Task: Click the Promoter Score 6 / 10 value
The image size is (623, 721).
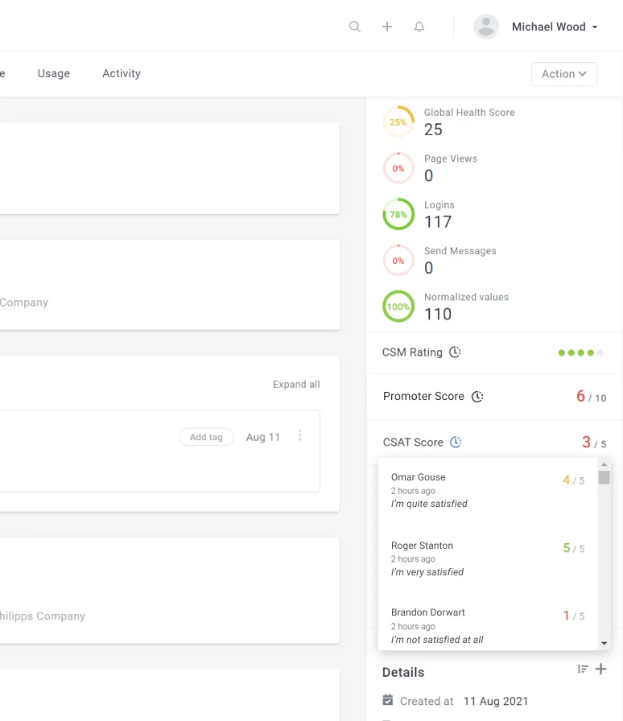Action: point(592,397)
